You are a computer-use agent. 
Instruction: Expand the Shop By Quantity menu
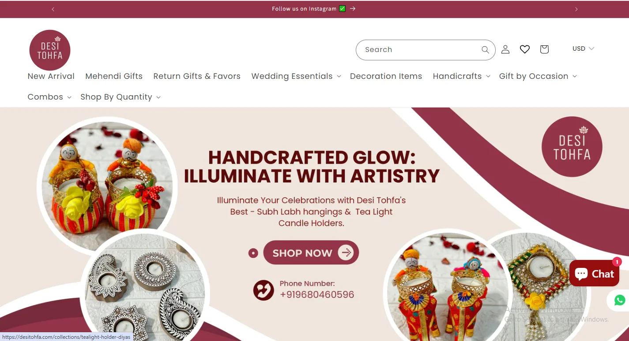[120, 97]
